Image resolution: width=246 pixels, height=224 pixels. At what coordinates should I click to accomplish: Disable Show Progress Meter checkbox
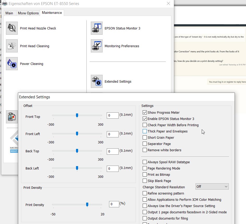(145, 112)
